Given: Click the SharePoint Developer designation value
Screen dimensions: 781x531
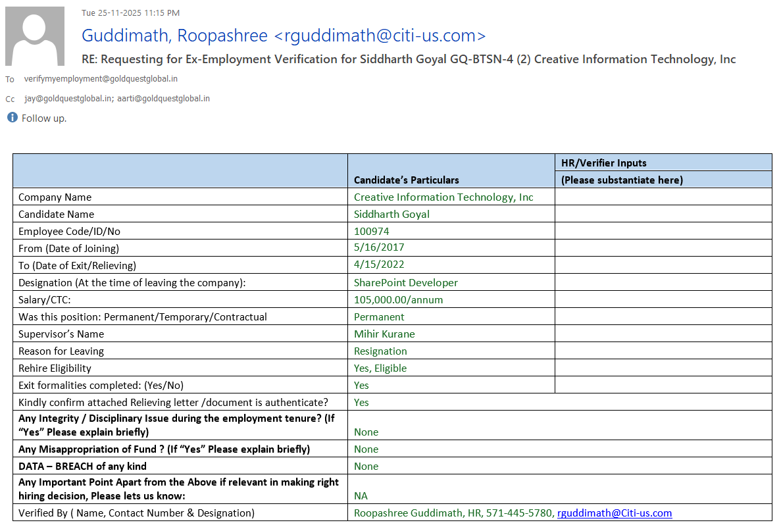Looking at the screenshot, I should 405,282.
